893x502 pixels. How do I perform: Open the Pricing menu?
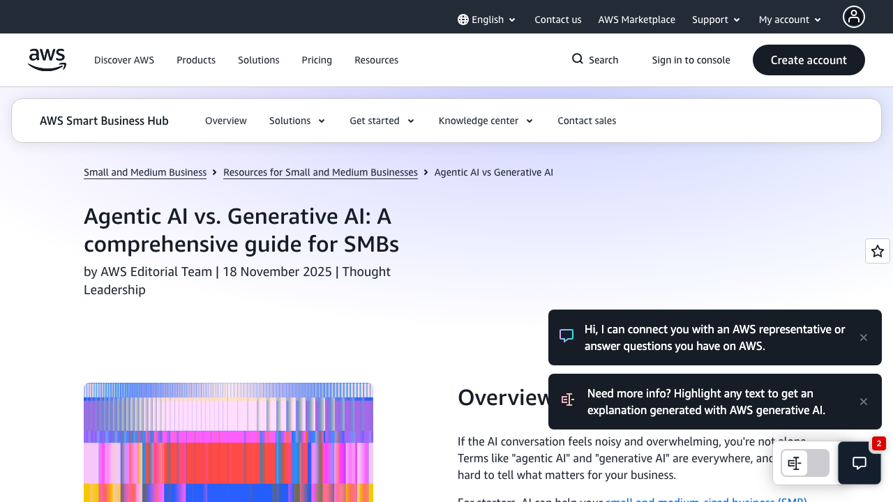point(317,60)
